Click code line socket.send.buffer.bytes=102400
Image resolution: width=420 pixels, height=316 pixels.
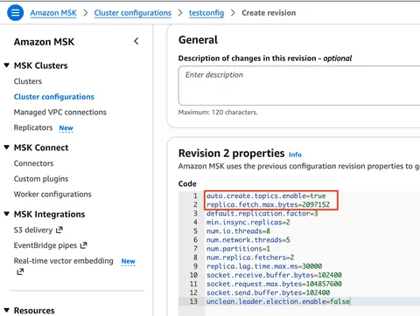click(269, 292)
